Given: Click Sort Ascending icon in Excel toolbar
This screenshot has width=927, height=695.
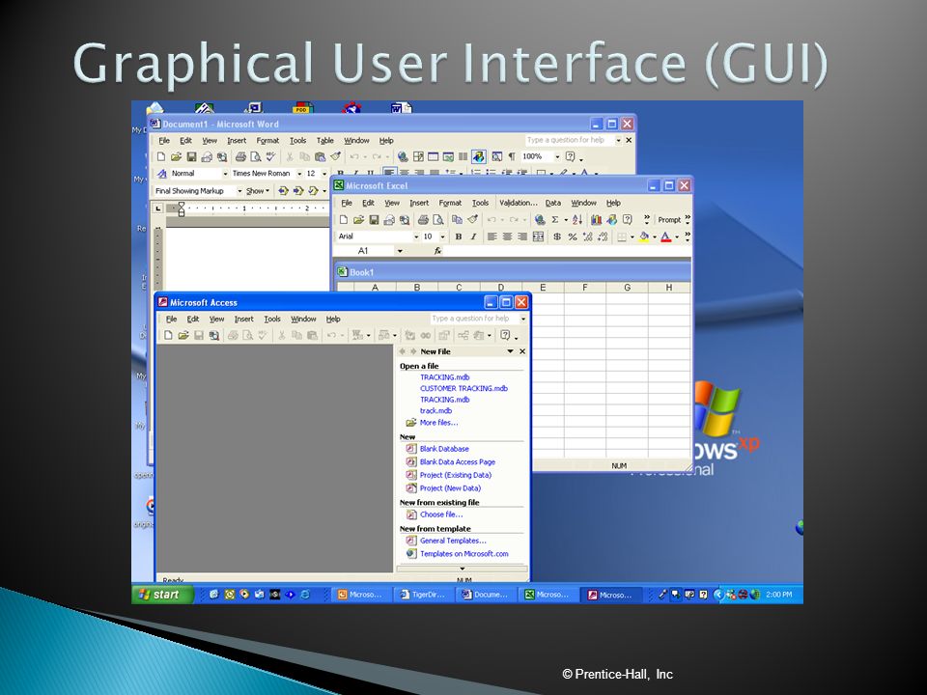Looking at the screenshot, I should (577, 220).
